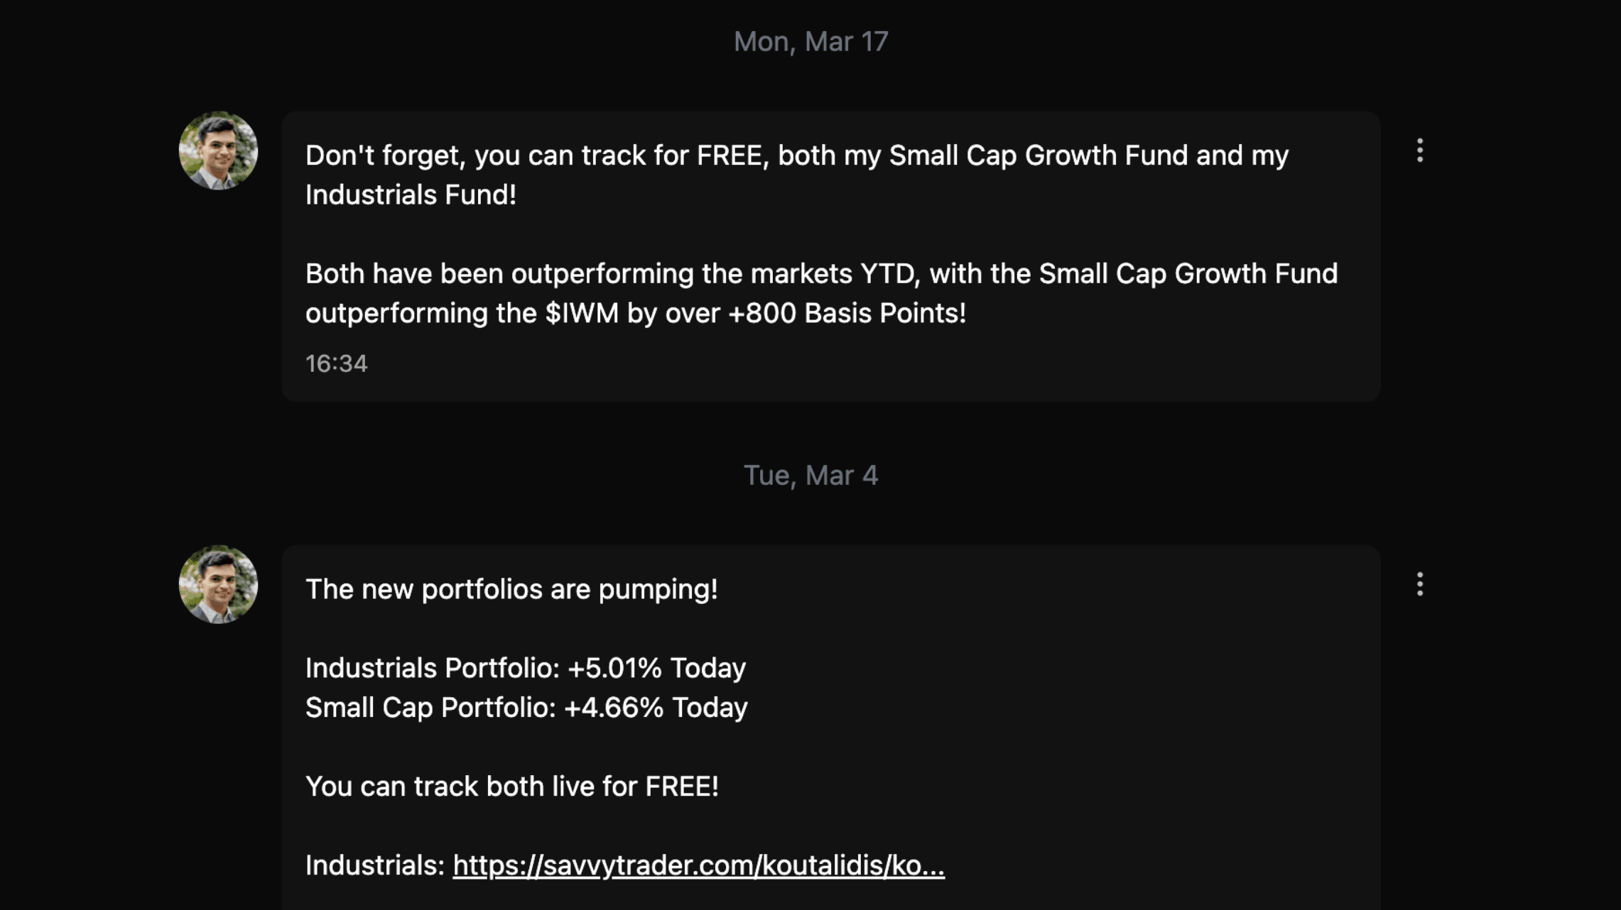The width and height of the screenshot is (1621, 910).
Task: Click the 'You can track both live for FREE!' line
Action: 512,786
